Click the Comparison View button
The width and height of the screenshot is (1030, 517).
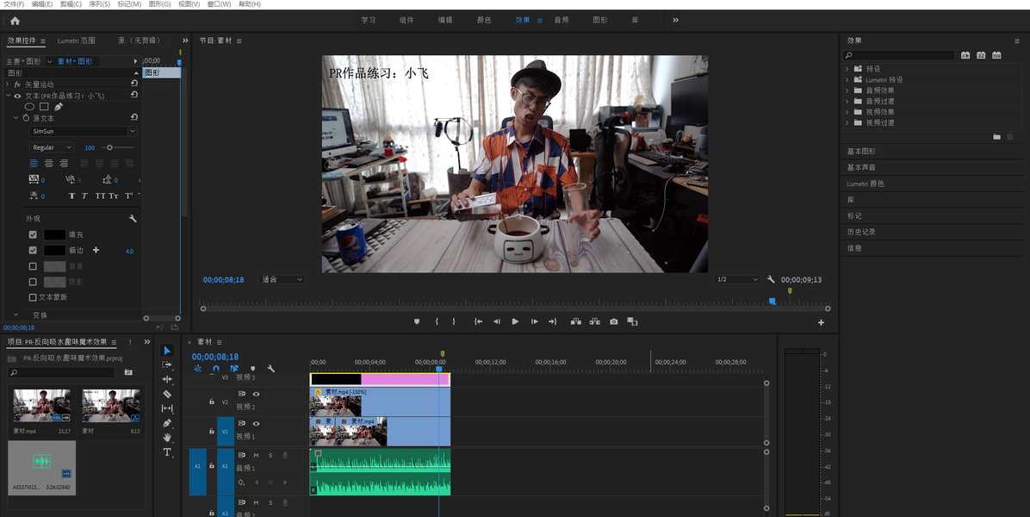click(633, 322)
